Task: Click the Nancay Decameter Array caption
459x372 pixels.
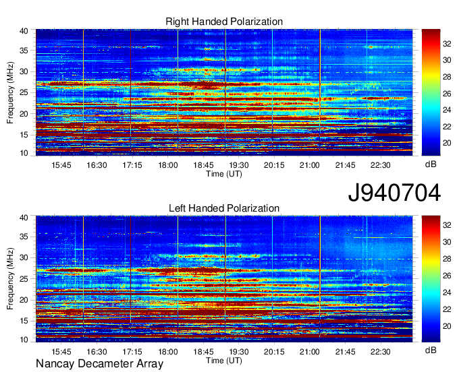Action: pos(99,363)
